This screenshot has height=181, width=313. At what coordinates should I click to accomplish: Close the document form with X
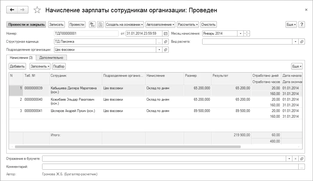306,10
